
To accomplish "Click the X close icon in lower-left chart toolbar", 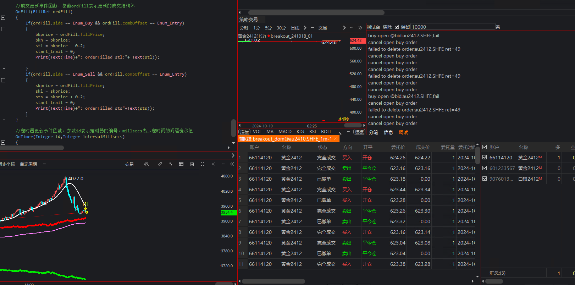I will tap(213, 164).
